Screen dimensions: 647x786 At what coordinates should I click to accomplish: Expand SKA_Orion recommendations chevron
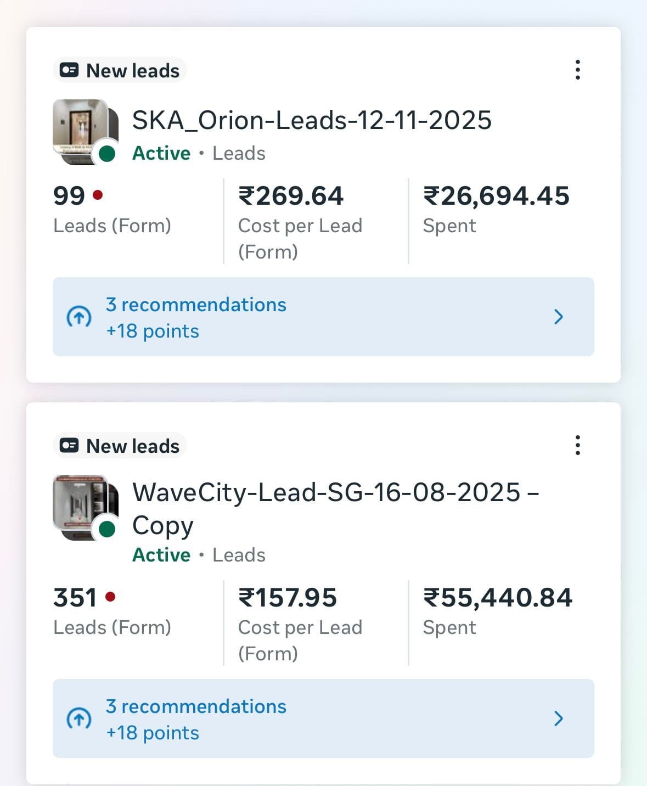[x=559, y=317]
